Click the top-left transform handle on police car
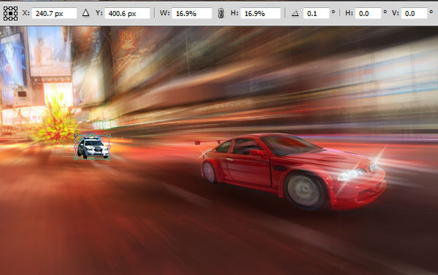 coord(75,136)
